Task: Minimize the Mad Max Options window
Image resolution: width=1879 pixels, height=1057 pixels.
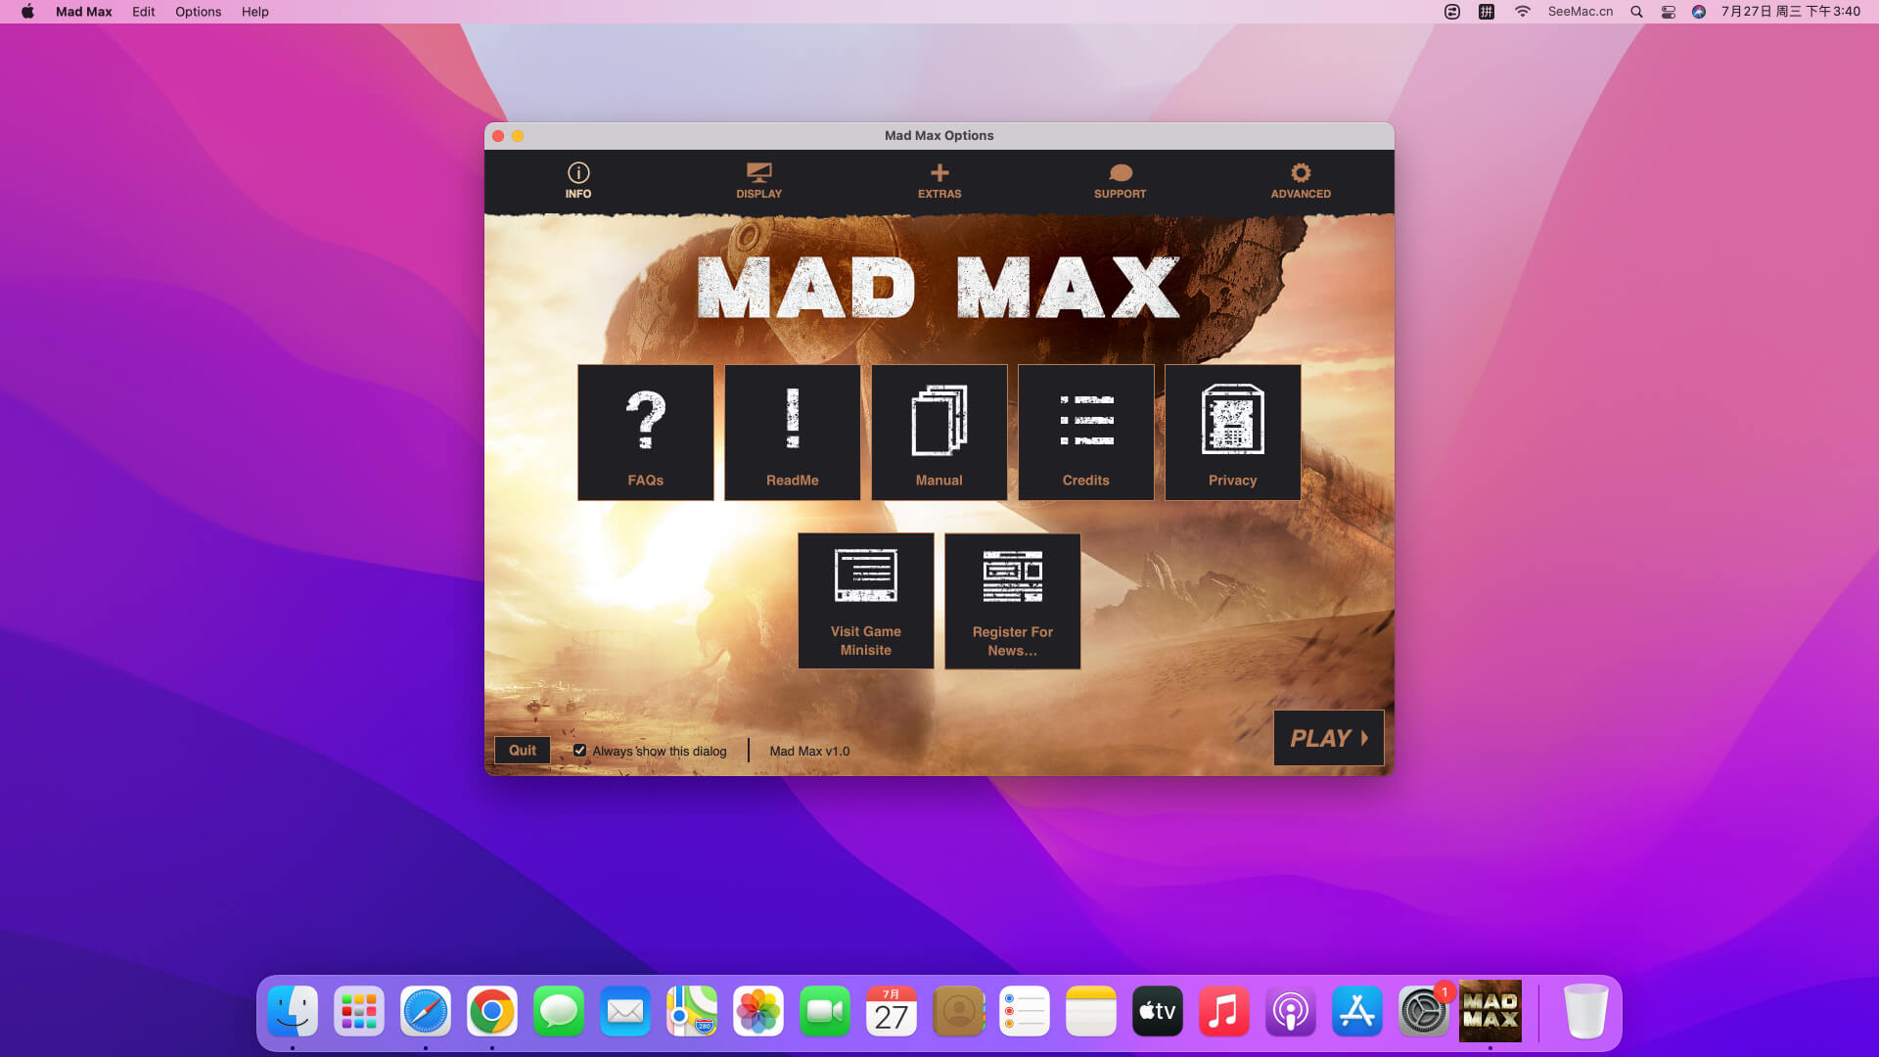Action: 518,136
